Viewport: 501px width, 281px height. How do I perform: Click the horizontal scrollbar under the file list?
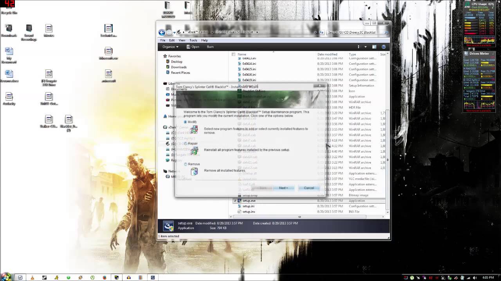(299, 217)
